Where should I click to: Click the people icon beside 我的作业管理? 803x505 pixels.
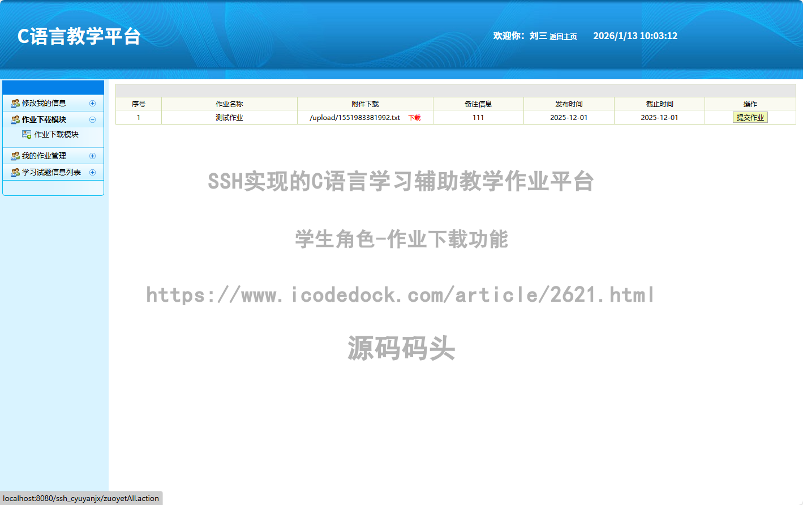click(x=15, y=156)
